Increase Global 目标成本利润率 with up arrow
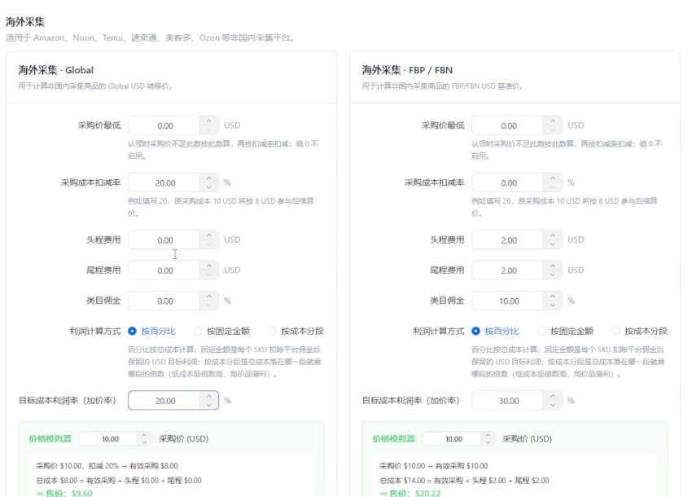692x497 pixels. (208, 396)
